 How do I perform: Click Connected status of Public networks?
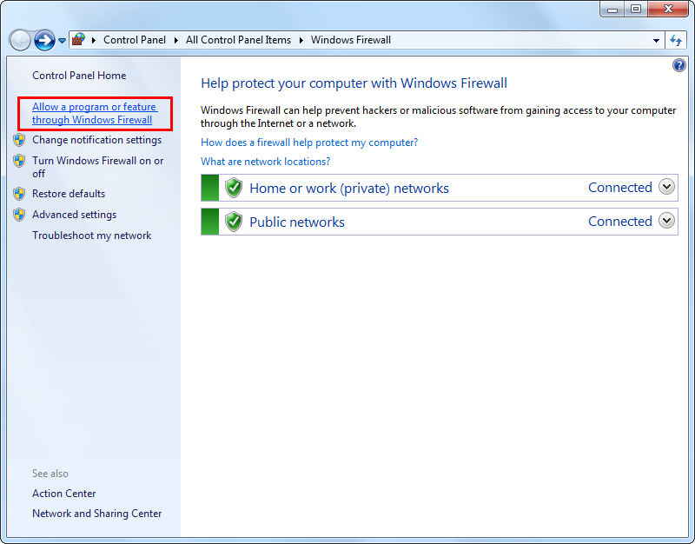[620, 222]
